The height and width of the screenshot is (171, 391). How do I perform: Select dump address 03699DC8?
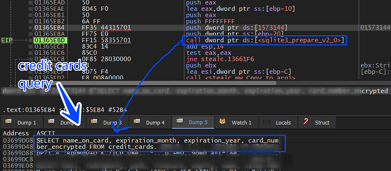(18, 159)
